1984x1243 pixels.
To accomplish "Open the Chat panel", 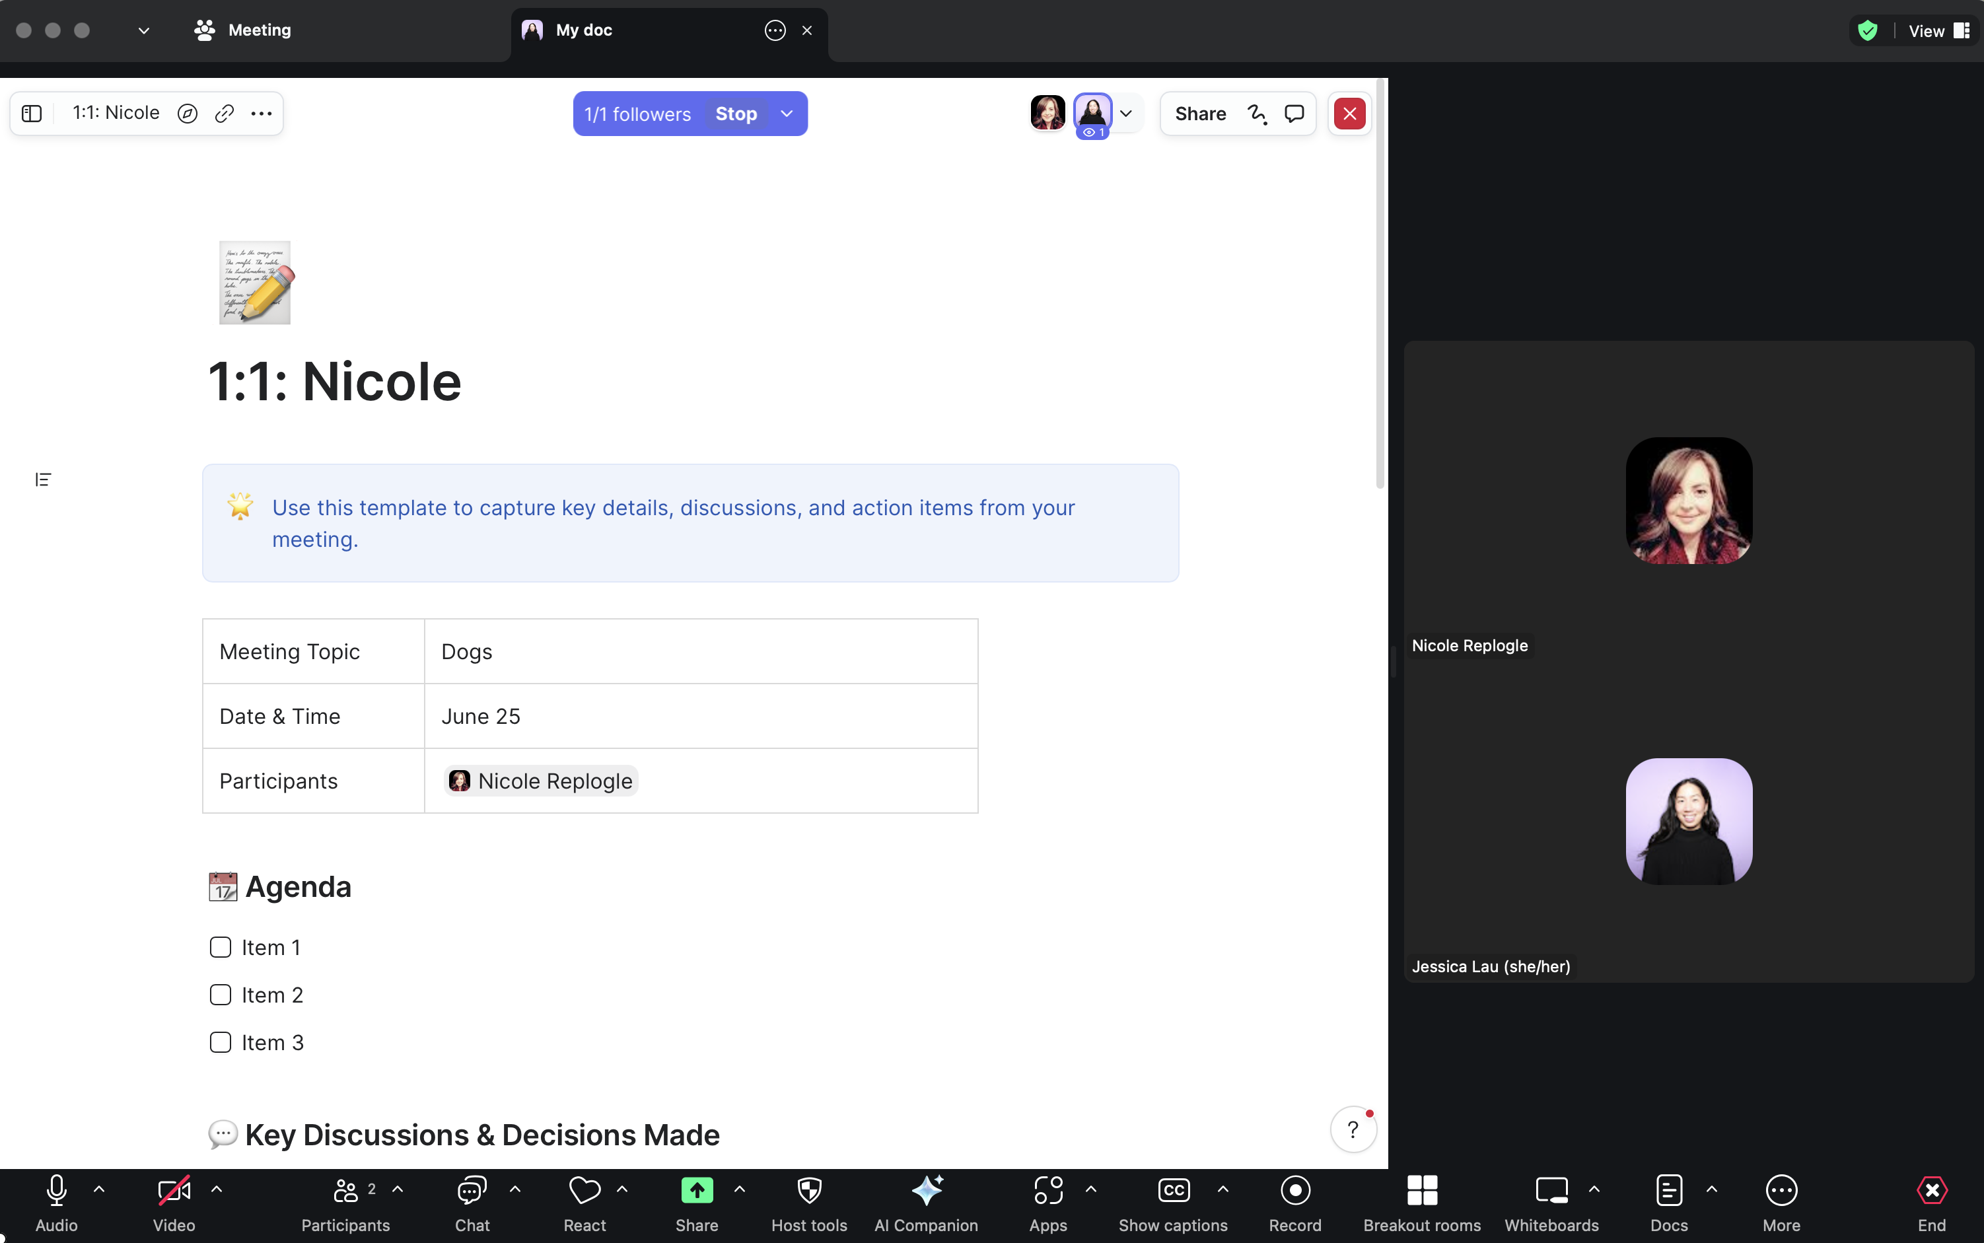I will 473,1203.
